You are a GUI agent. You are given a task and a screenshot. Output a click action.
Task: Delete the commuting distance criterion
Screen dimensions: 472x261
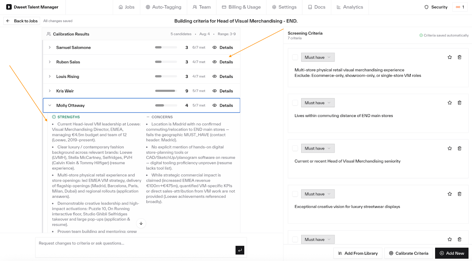coord(459,103)
